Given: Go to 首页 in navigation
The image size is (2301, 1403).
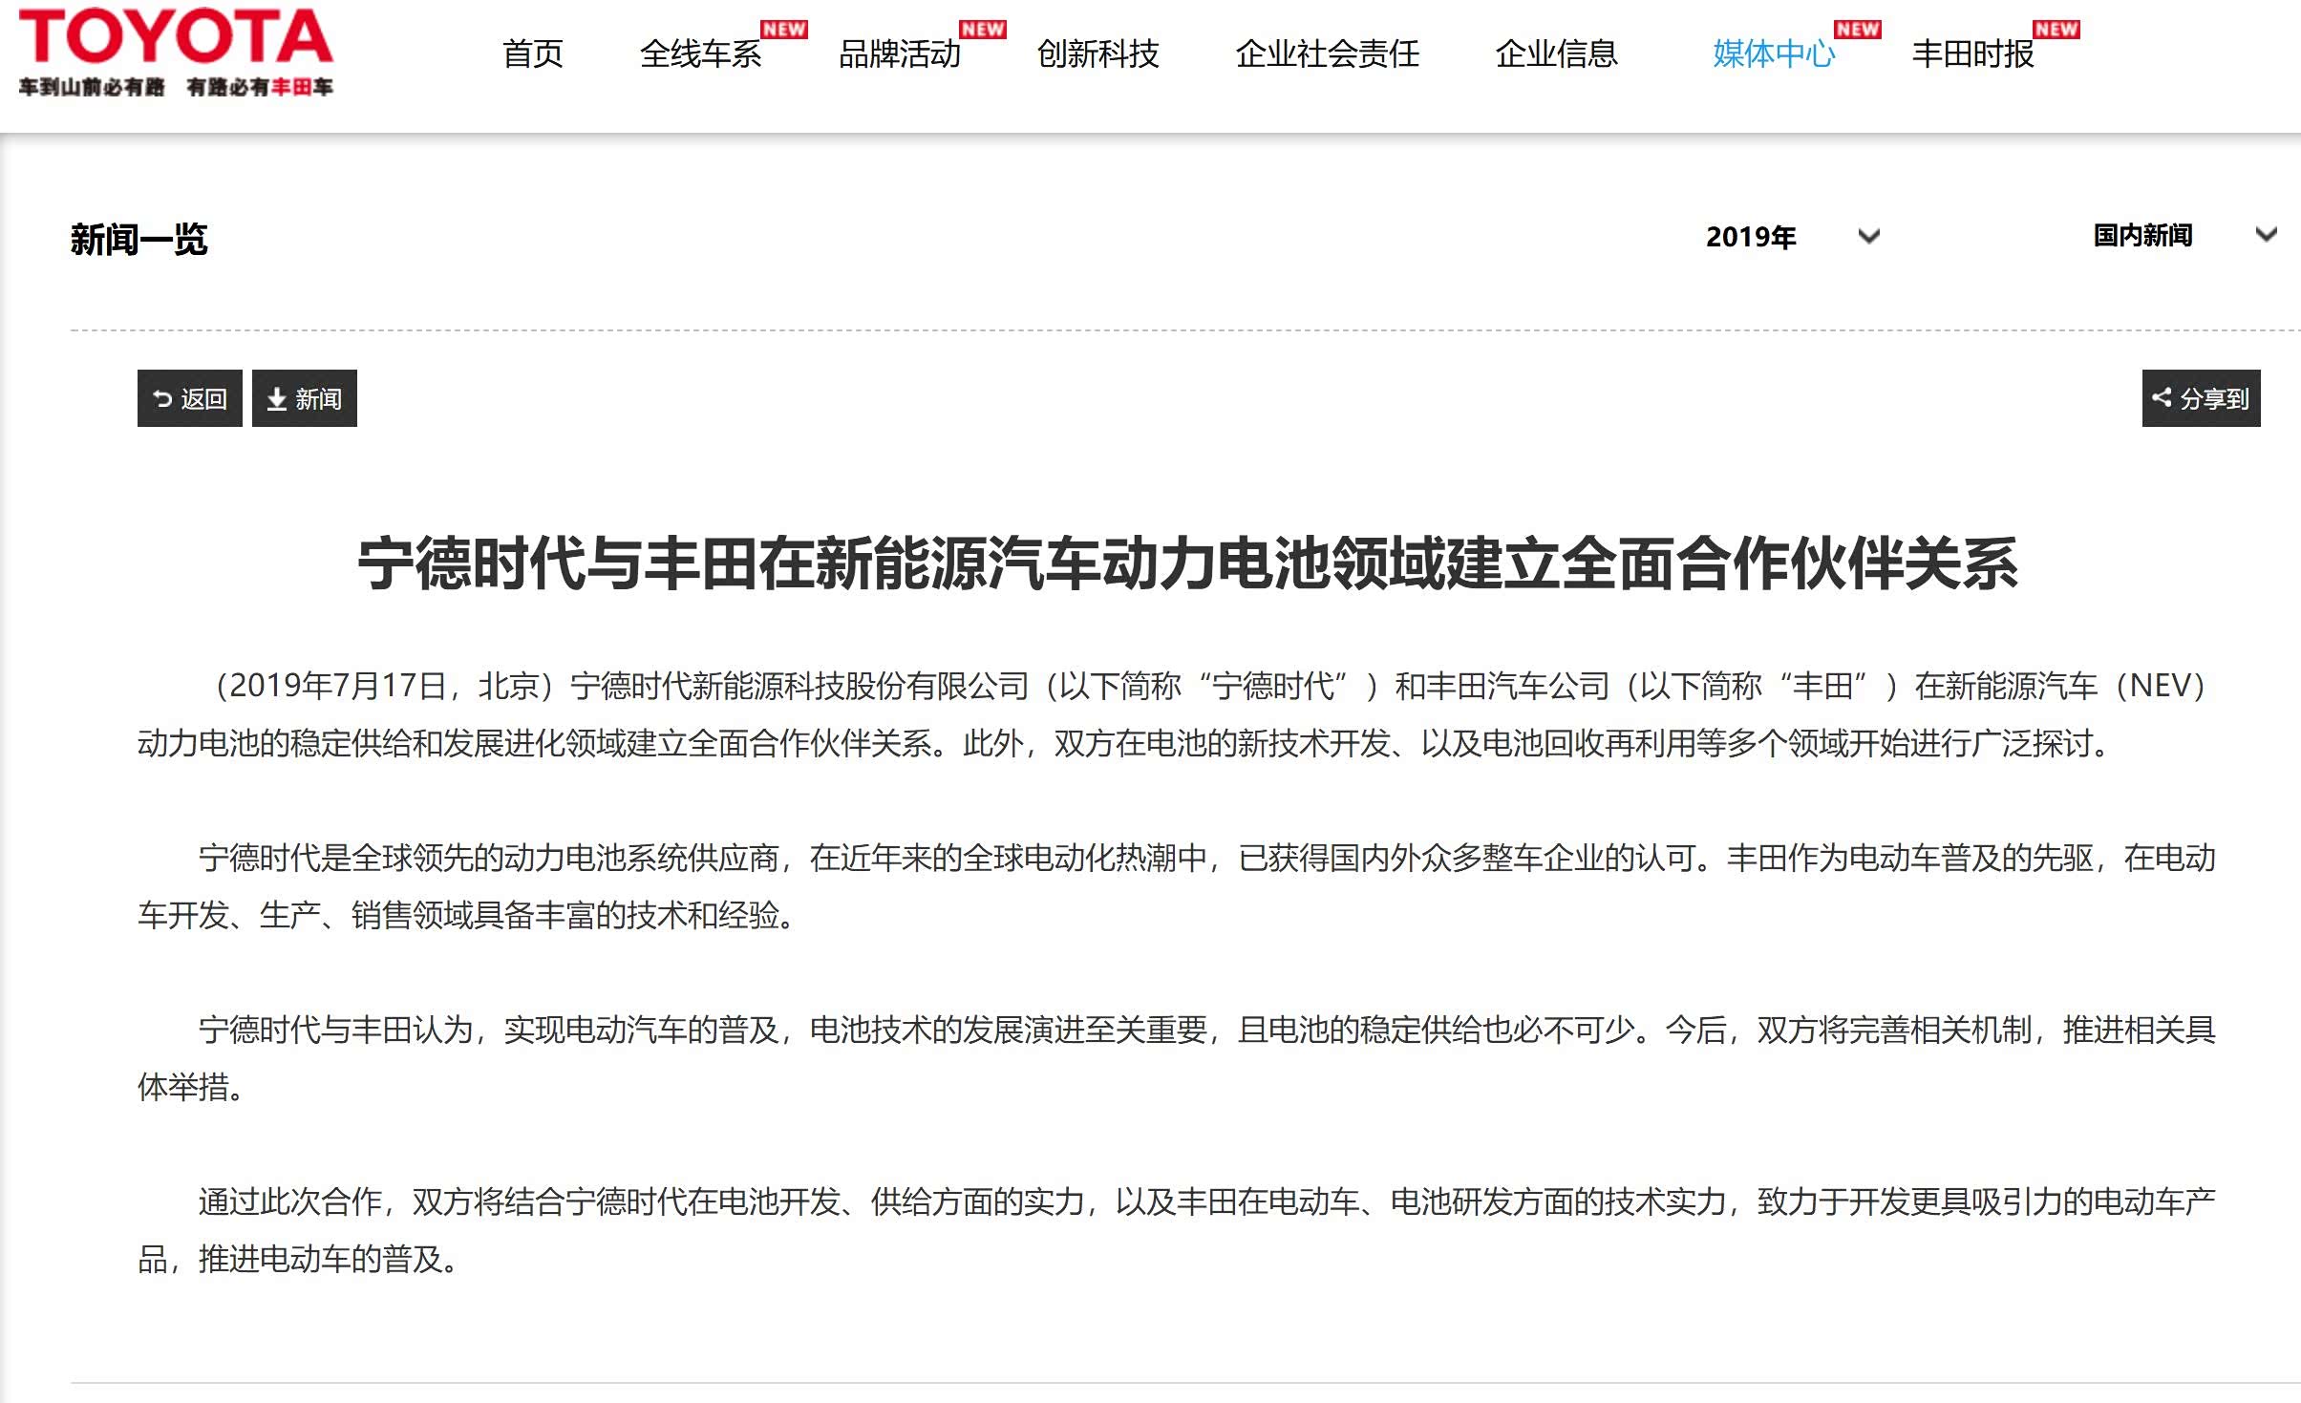Looking at the screenshot, I should coord(533,54).
